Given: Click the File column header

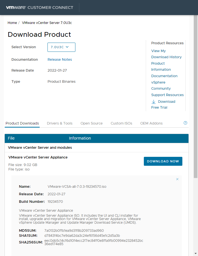Looking at the screenshot, I should coord(11,138).
